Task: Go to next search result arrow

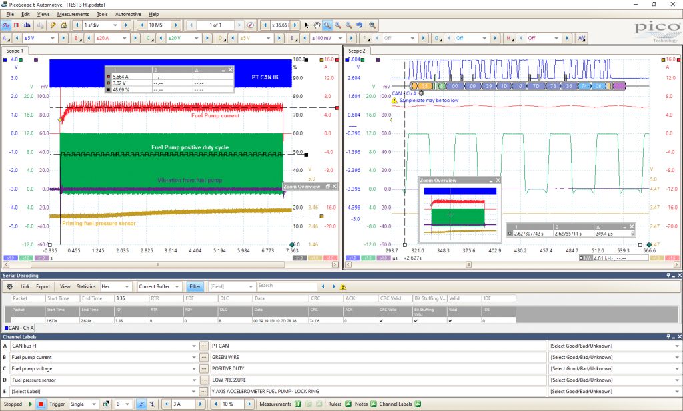Action: point(334,286)
